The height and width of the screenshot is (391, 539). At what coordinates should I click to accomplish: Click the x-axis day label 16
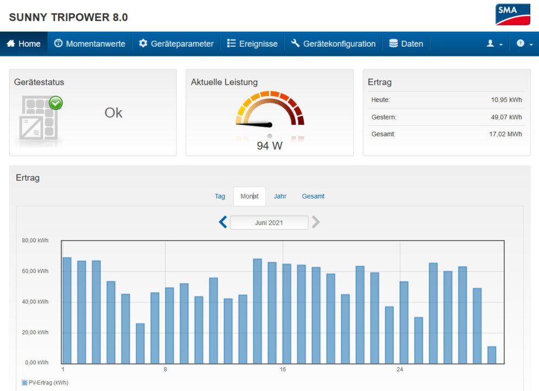click(283, 369)
